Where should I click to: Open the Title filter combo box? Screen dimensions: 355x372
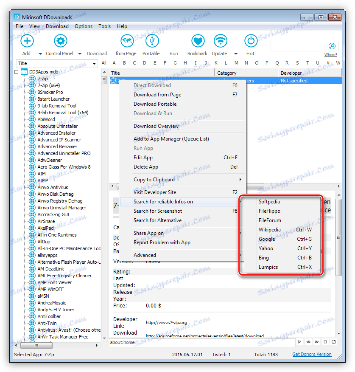pyautogui.click(x=57, y=63)
